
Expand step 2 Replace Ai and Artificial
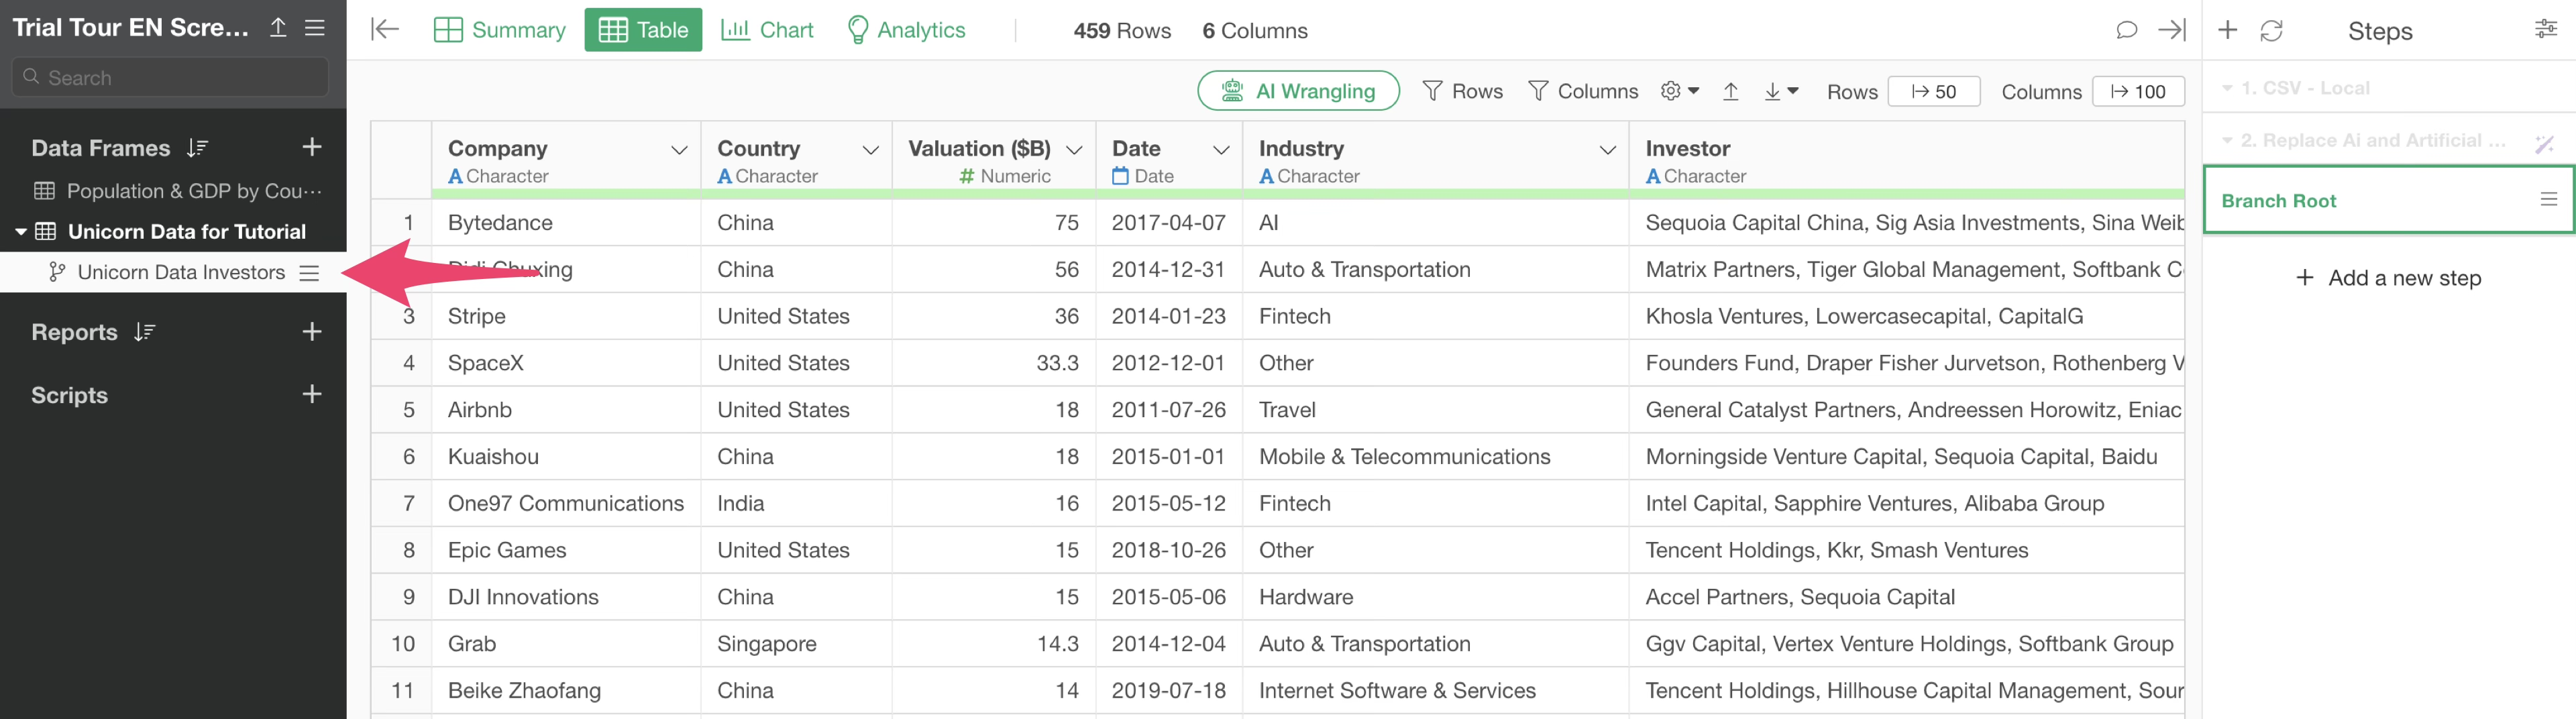point(2226,141)
